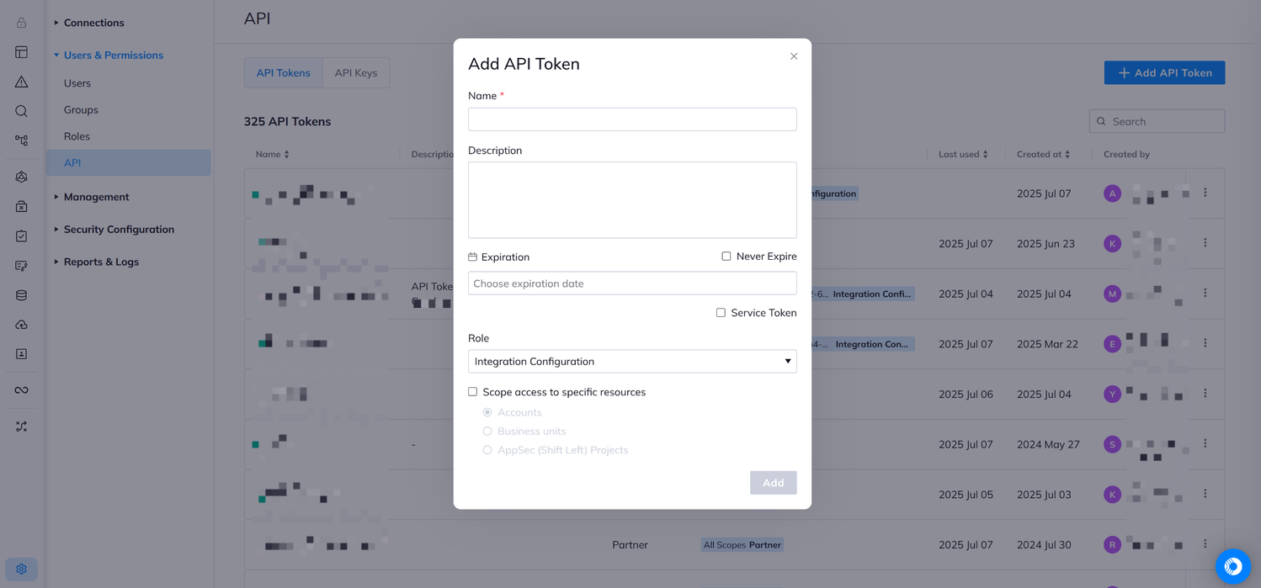Click the Add API Token button
The width and height of the screenshot is (1261, 588).
(1164, 72)
